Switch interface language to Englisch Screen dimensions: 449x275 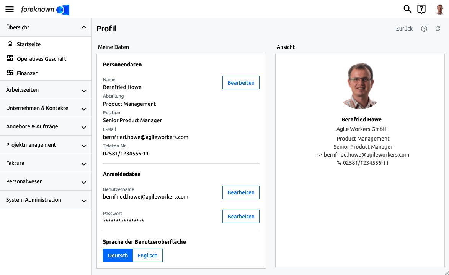(147, 255)
